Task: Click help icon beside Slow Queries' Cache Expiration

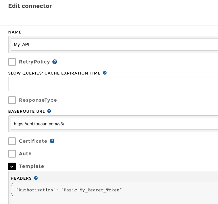Action: point(105,73)
